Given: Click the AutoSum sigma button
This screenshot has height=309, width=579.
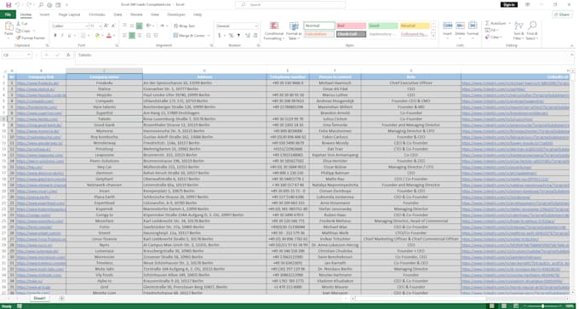Looking at the screenshot, I should (x=496, y=23).
